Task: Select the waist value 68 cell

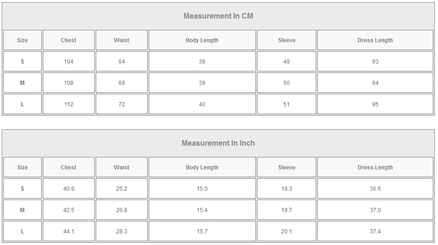Action: 122,83
